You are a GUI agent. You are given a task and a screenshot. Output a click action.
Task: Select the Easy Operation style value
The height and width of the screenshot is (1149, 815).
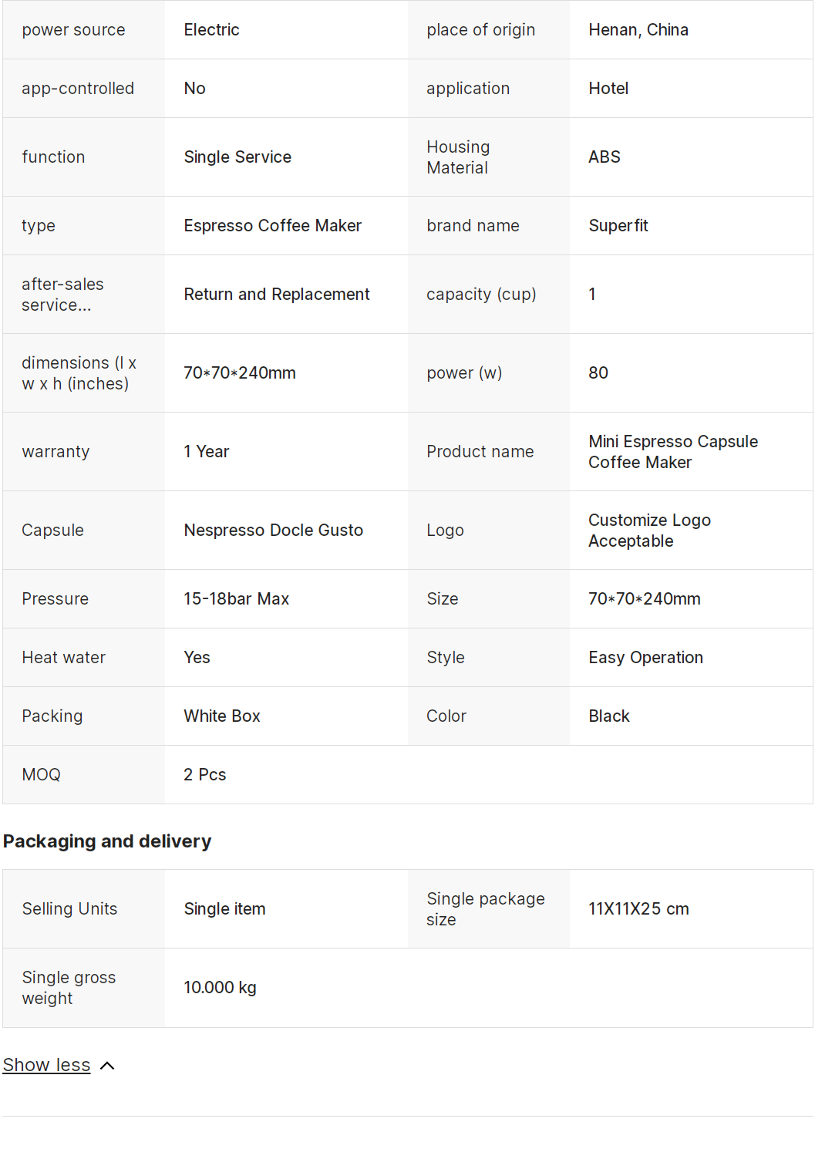pos(645,658)
